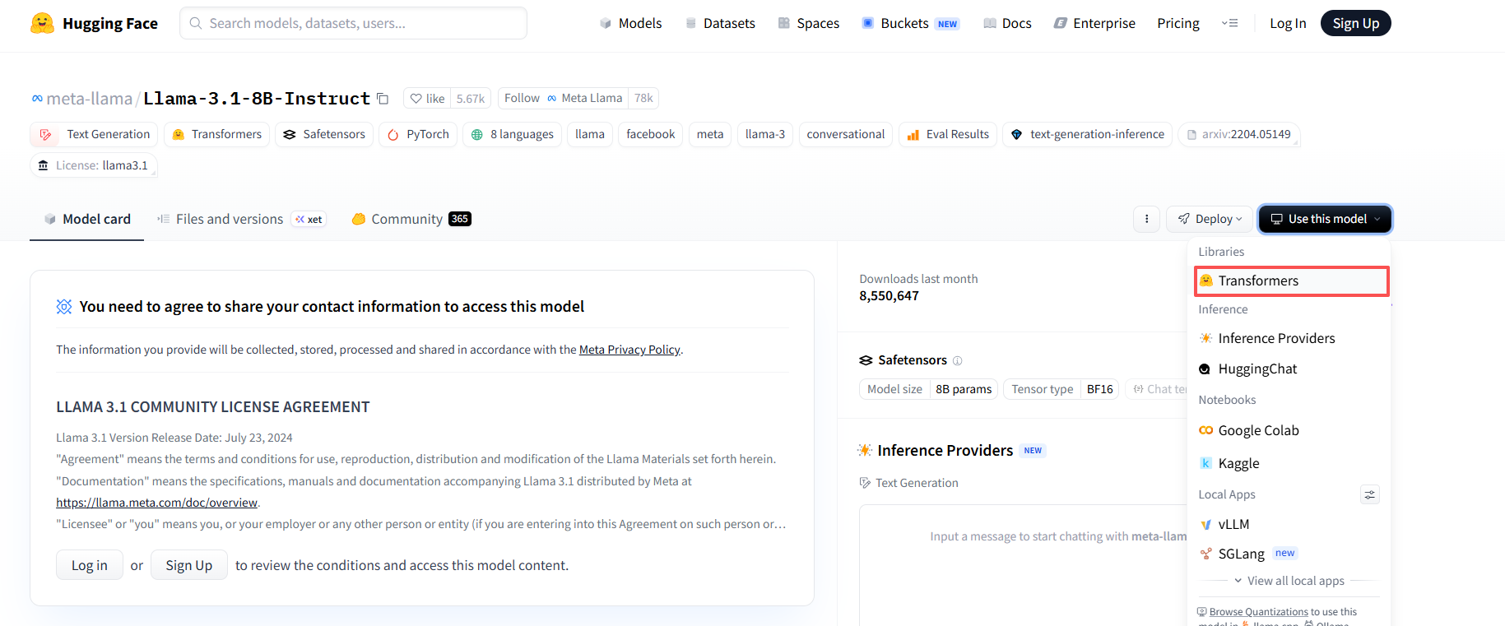Viewport: 1505px width, 626px height.
Task: Open Datasets in top navigation
Action: click(x=720, y=23)
